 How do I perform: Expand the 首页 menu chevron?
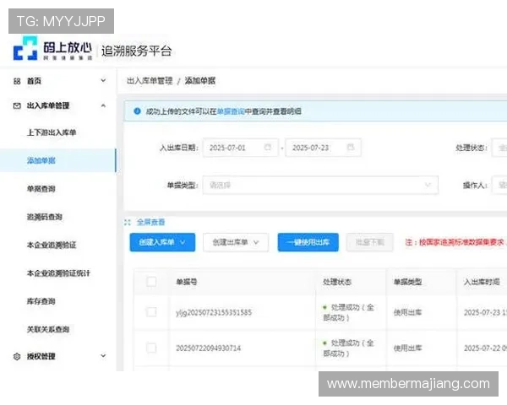[103, 80]
